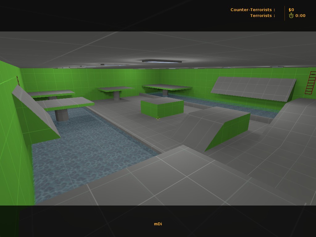Click the Counter-Terrorists score label
This screenshot has height=237, width=316.
click(253, 10)
